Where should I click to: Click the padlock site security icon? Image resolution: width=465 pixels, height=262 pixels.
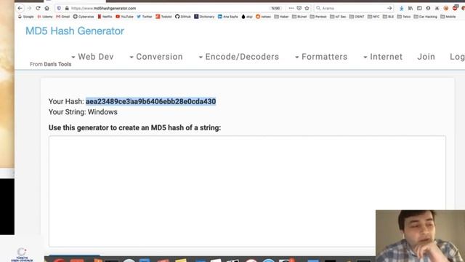(67, 8)
